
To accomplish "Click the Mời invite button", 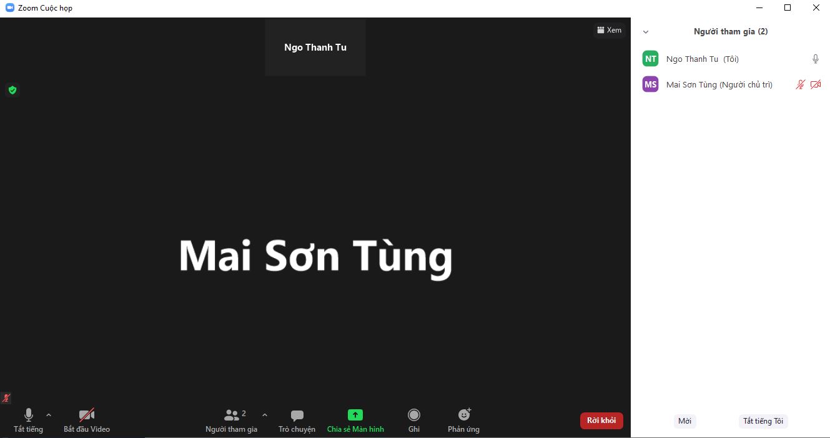I will pyautogui.click(x=684, y=421).
